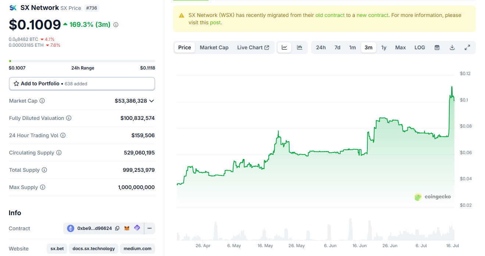485x256 pixels.
Task: Expand chart to fullscreen
Action: 467,47
